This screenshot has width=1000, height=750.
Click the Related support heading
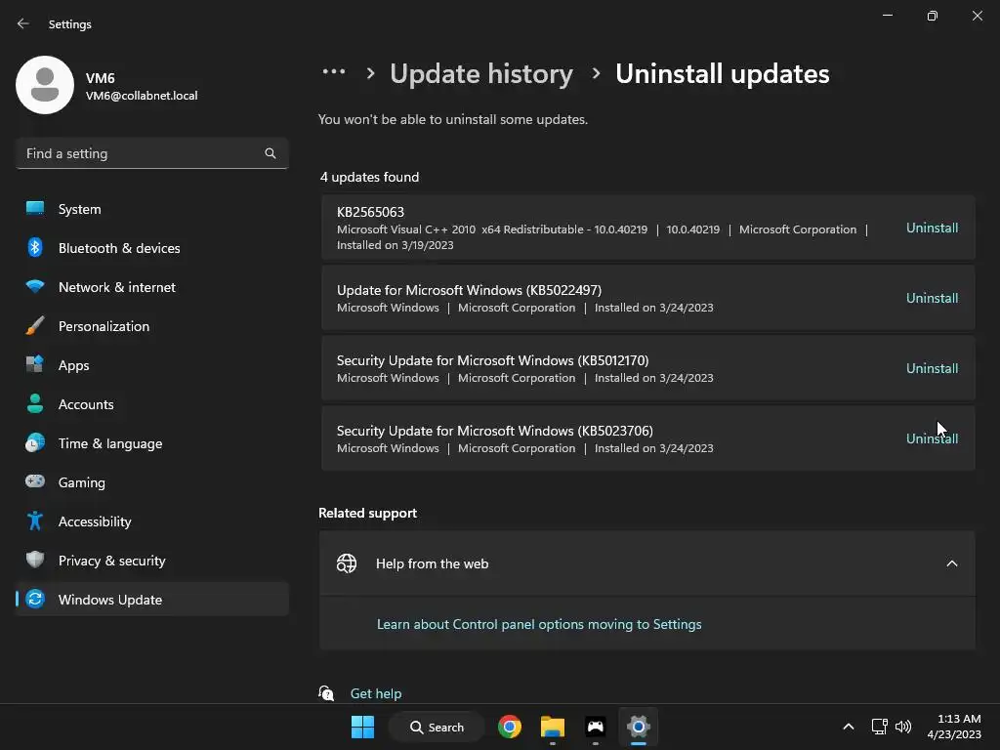tap(367, 513)
